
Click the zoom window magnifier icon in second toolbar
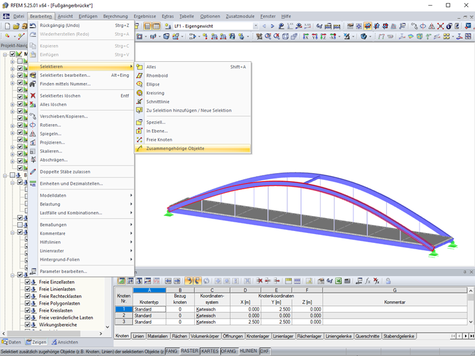(x=267, y=37)
